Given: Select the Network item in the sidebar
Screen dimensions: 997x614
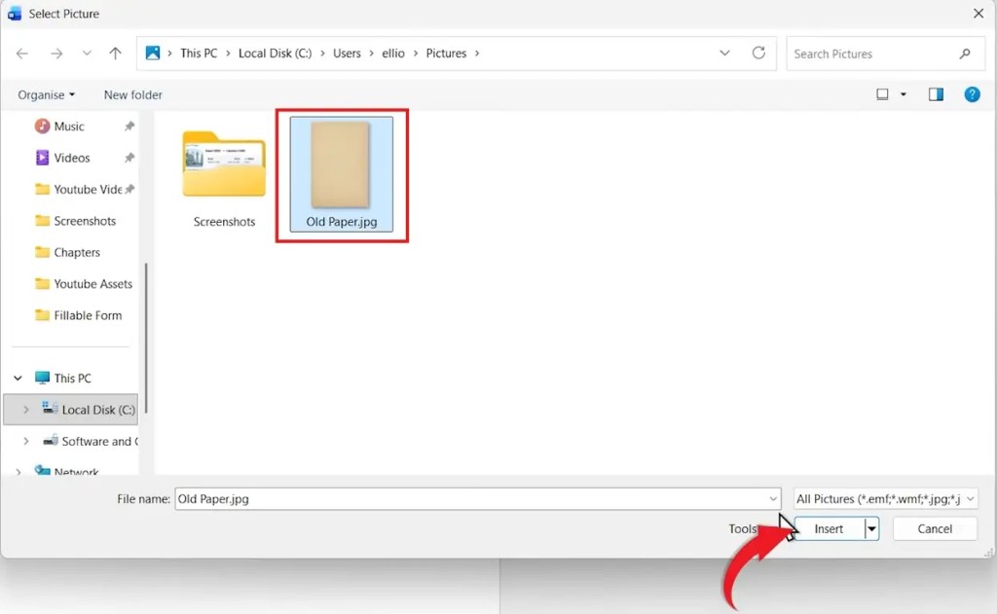Looking at the screenshot, I should pyautogui.click(x=75, y=472).
